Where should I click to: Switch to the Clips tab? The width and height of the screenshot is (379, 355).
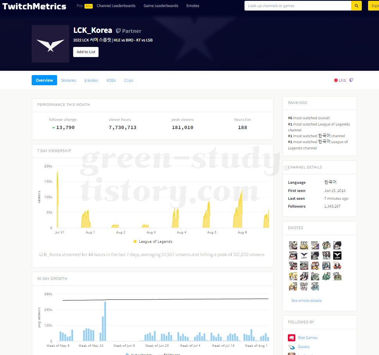tap(129, 80)
